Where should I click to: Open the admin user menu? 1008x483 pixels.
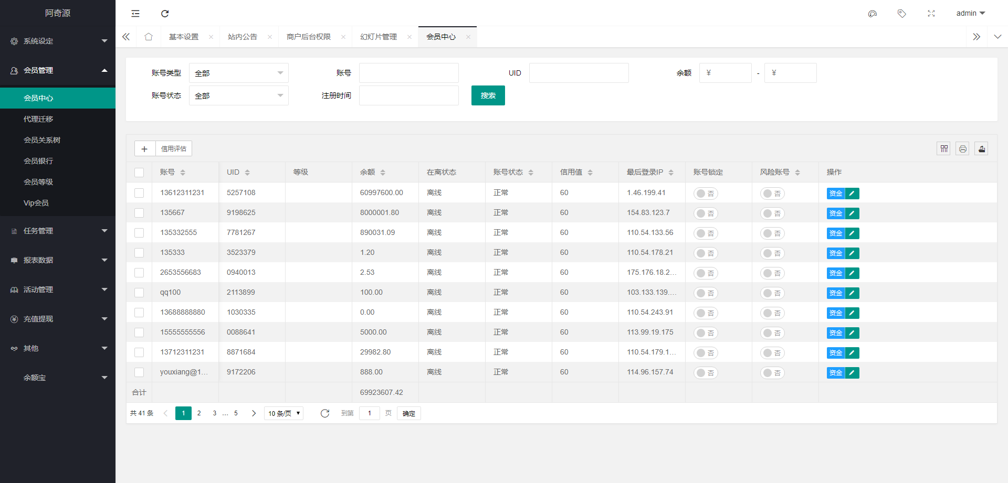click(970, 13)
